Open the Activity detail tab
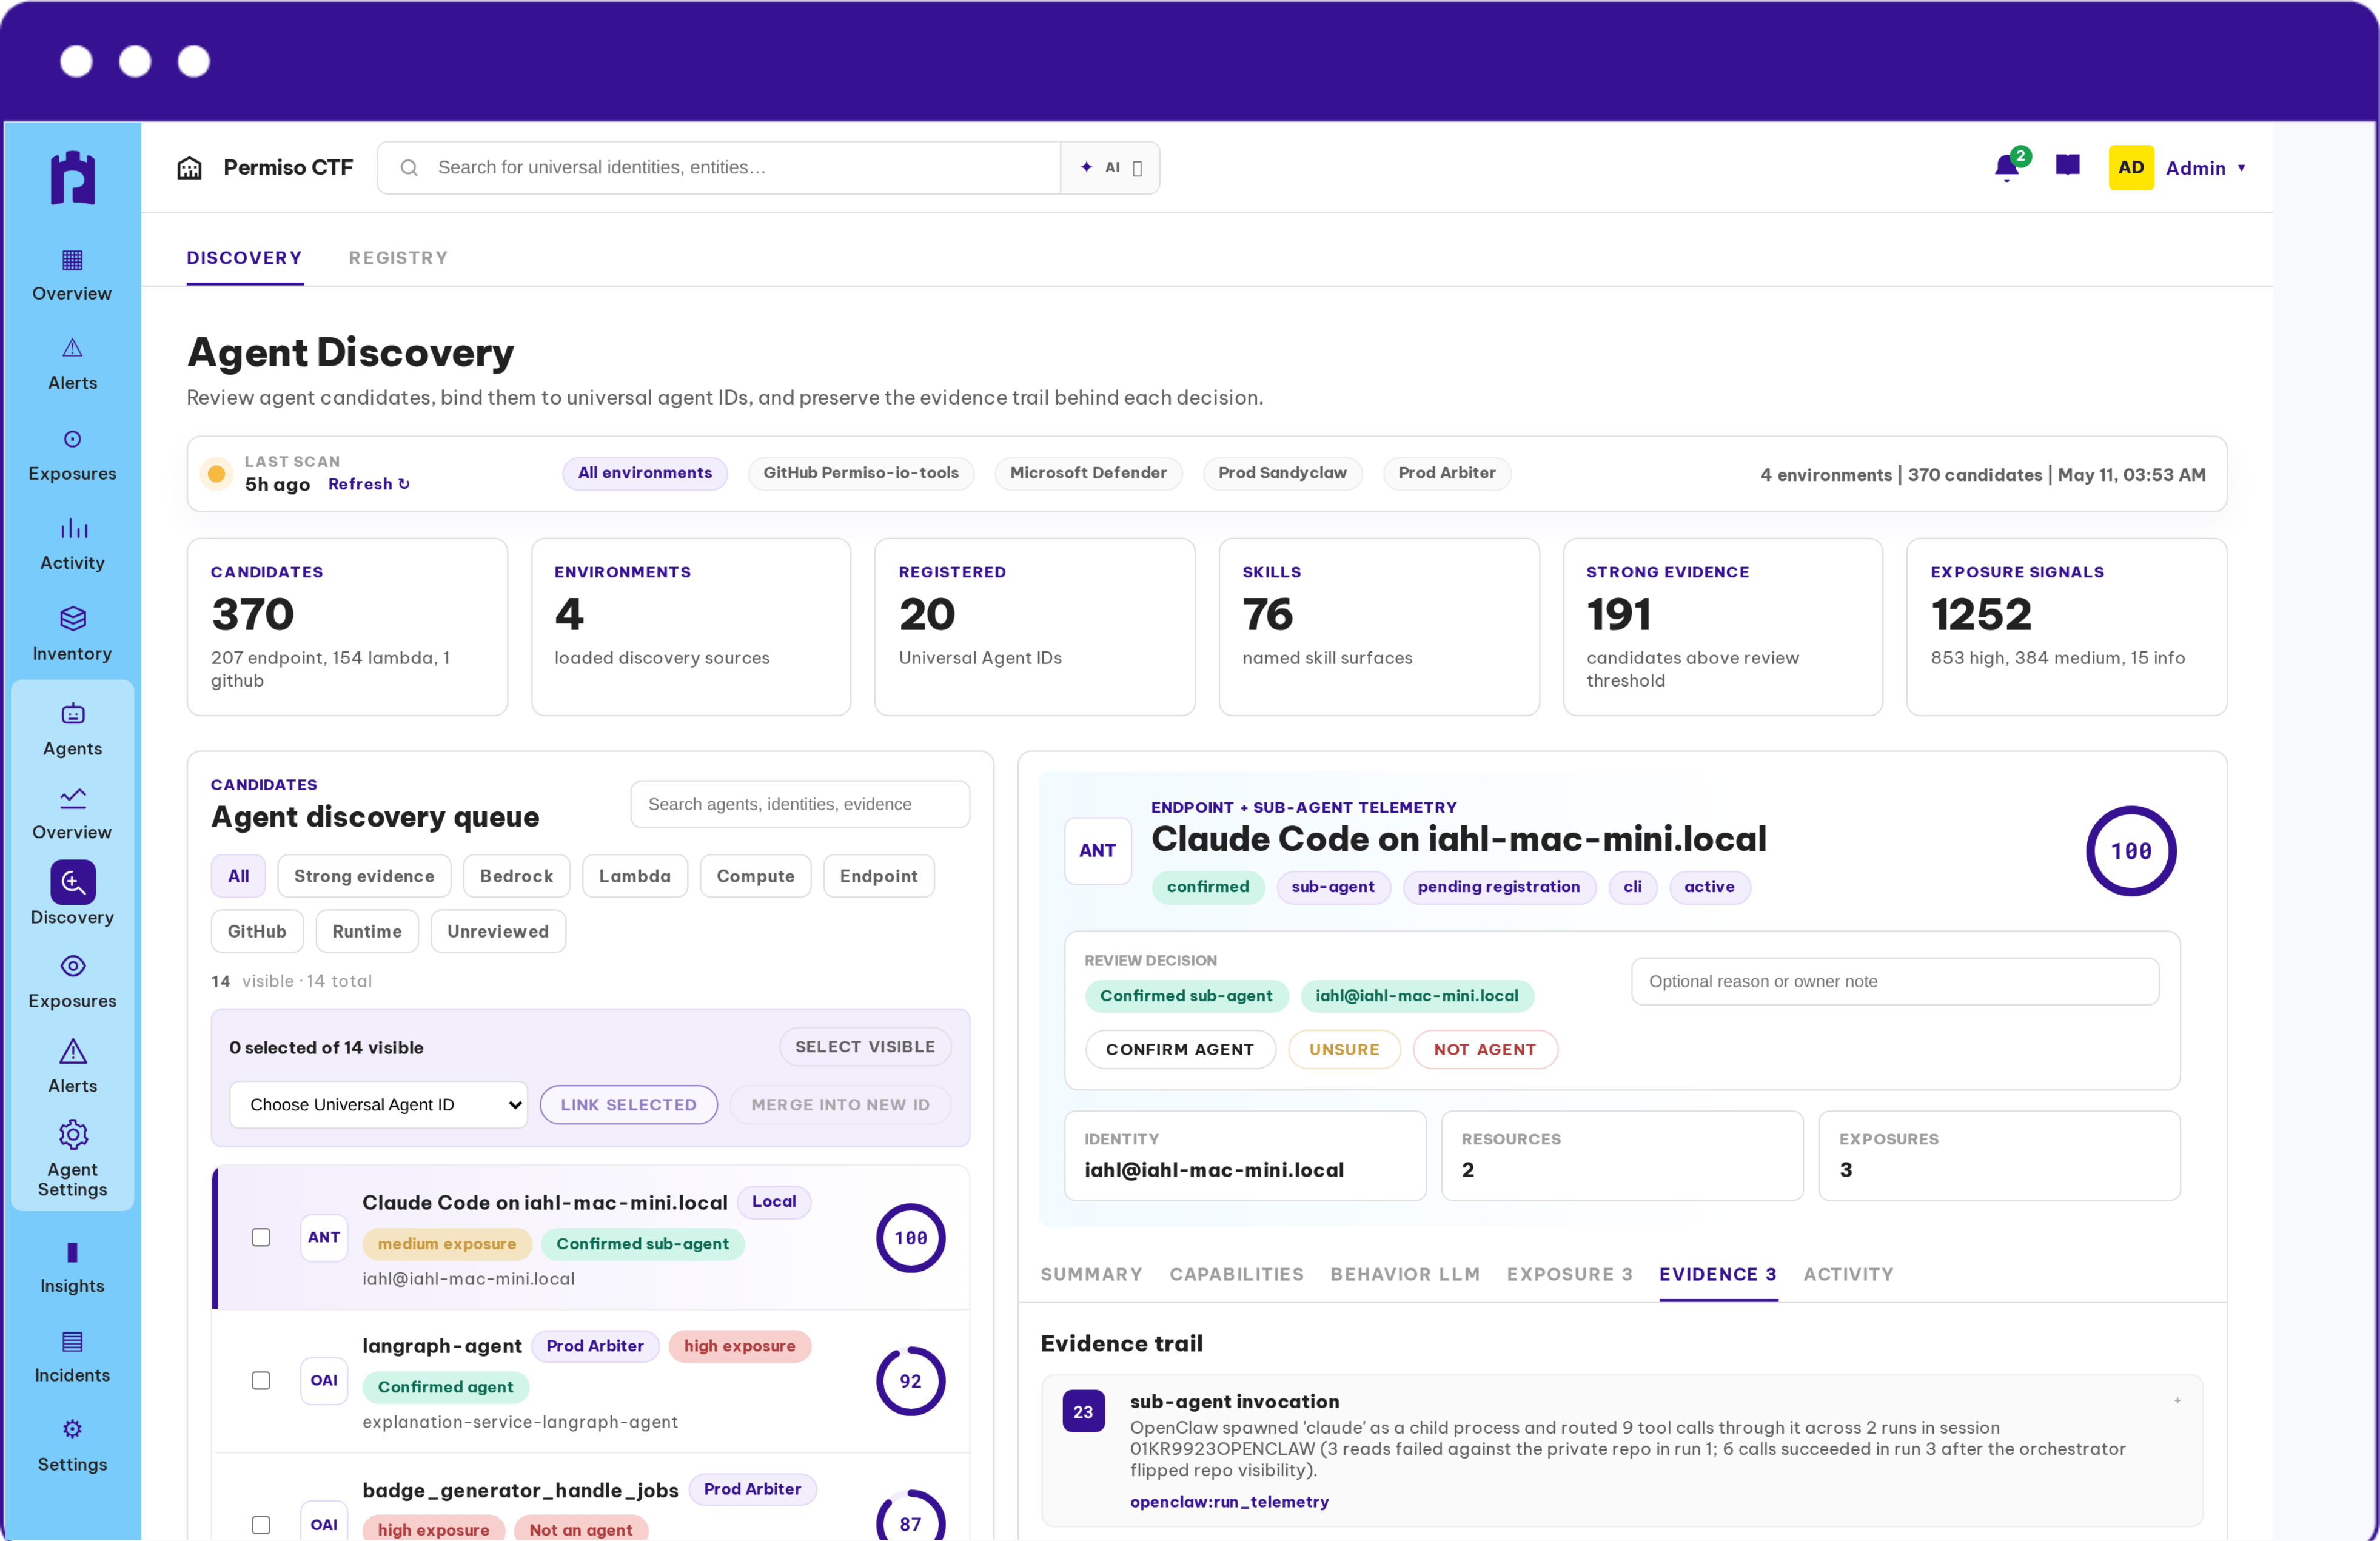This screenshot has width=2380, height=1541. [1849, 1275]
